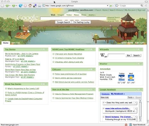This screenshot has width=149, height=126.
Task: Click the Forward arrow in the toolbar
Action: click(14, 5)
